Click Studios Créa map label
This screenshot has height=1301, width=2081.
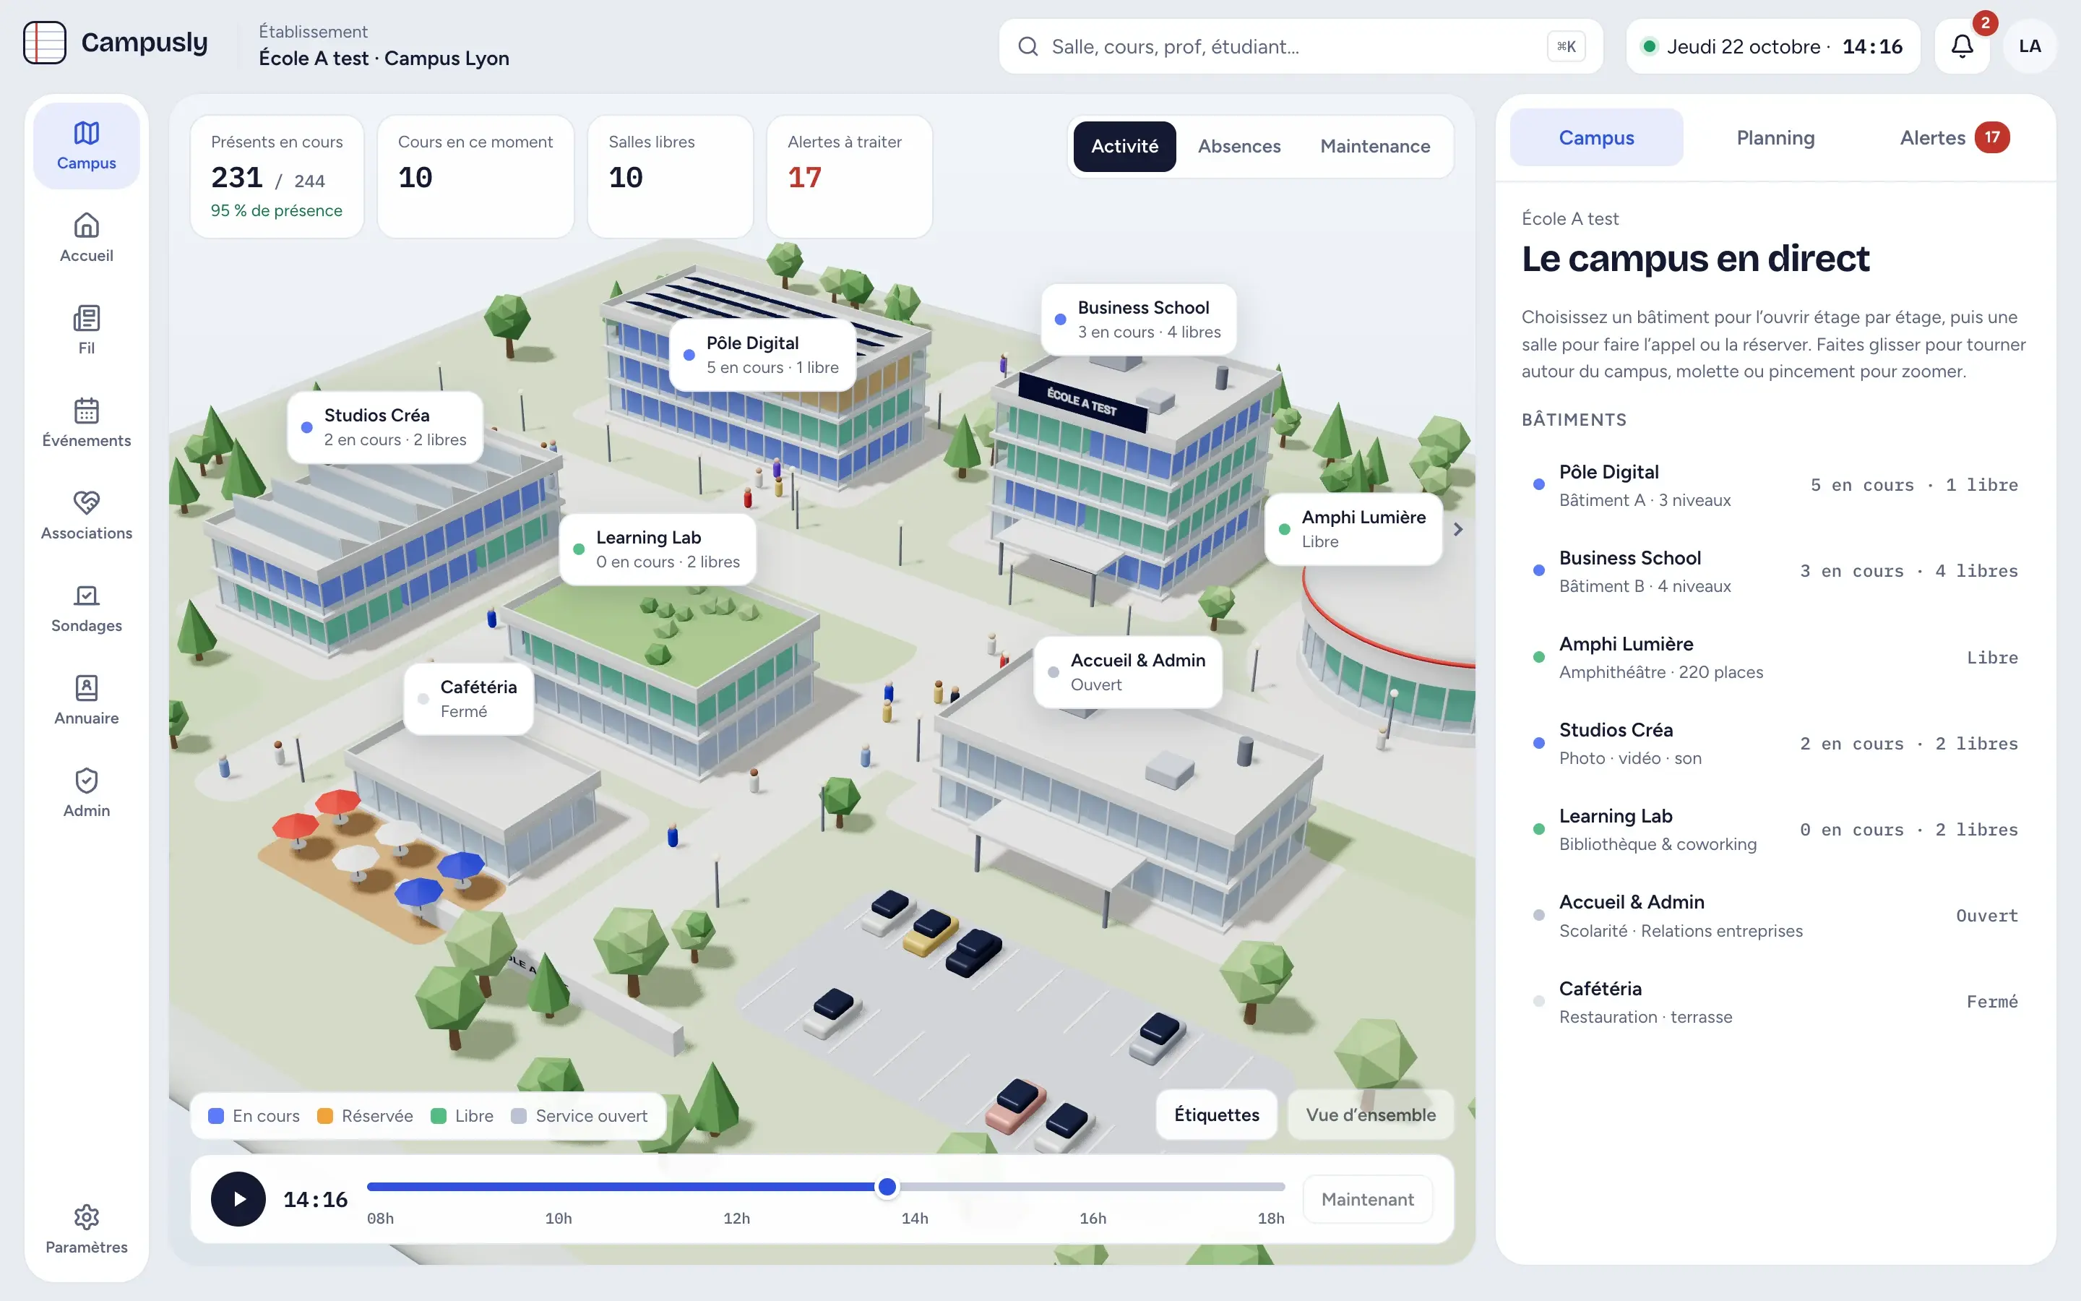(x=384, y=426)
